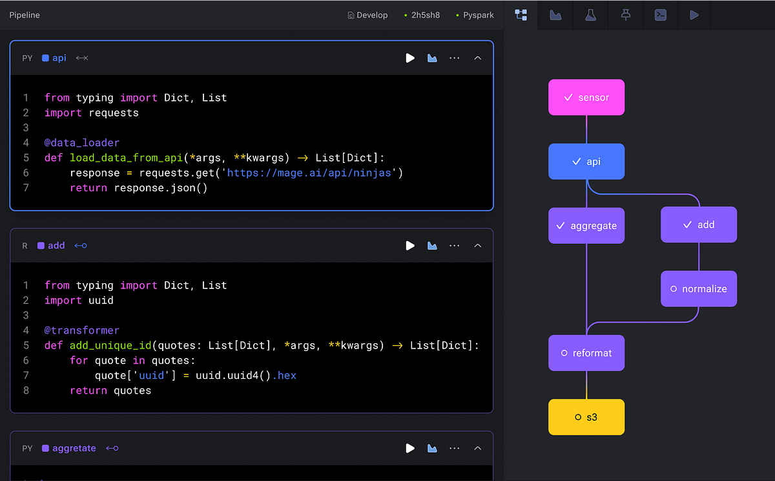
Task: Open the chart icon on the add block
Action: tap(432, 246)
